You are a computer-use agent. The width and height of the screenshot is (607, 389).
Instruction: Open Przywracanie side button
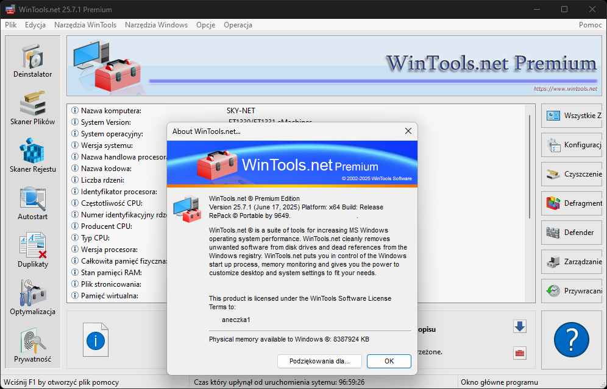(572, 291)
